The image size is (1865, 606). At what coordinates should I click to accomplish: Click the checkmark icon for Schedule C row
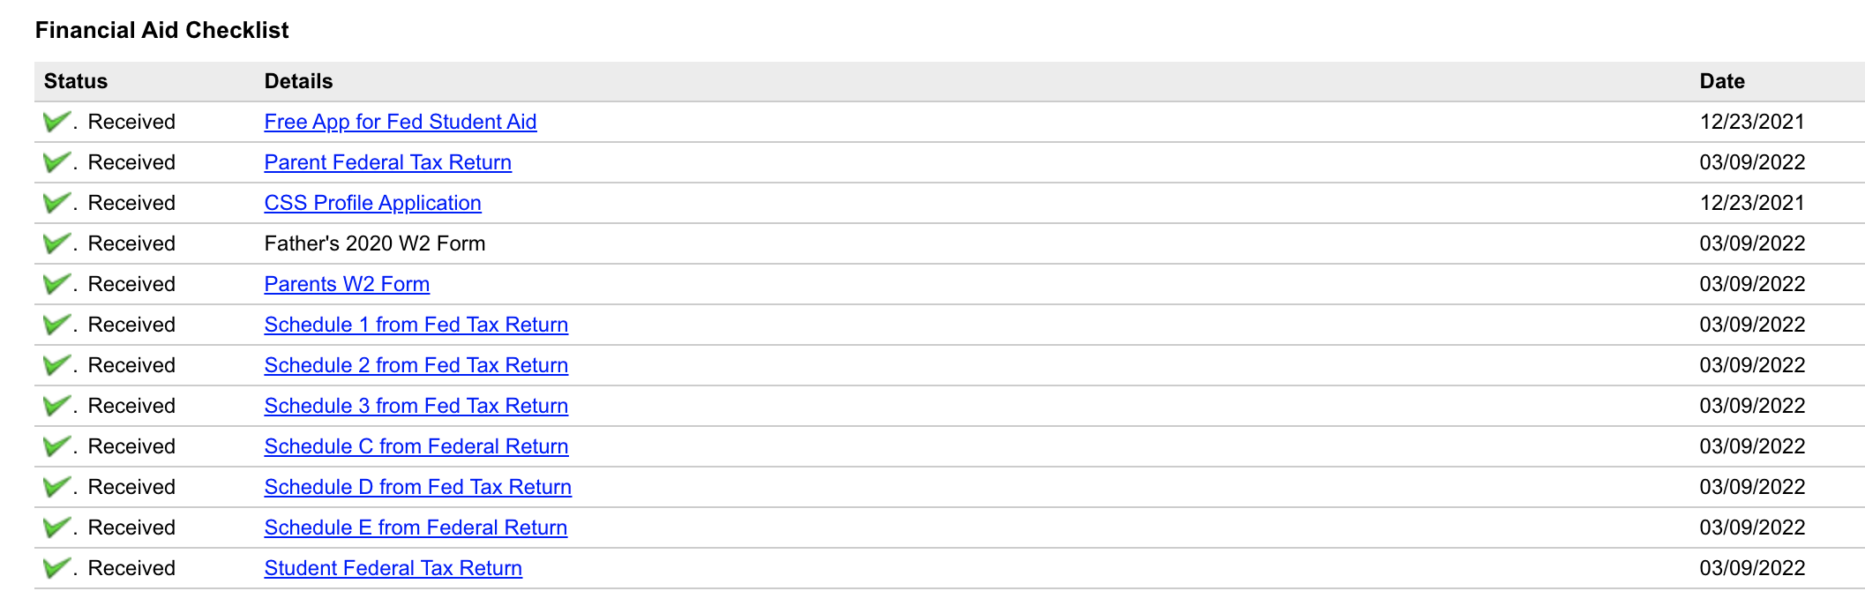(x=56, y=446)
